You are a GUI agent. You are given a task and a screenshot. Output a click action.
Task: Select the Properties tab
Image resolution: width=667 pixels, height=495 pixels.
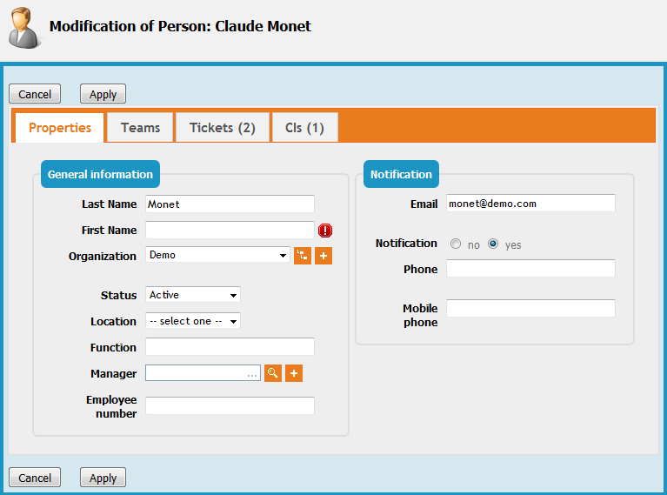tap(60, 128)
